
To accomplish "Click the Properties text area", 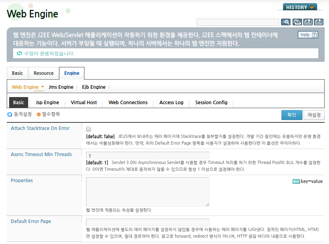I will 148,192.
